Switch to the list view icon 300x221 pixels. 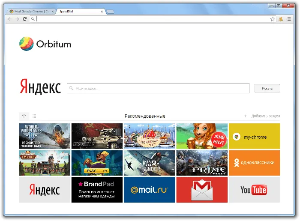[34, 116]
